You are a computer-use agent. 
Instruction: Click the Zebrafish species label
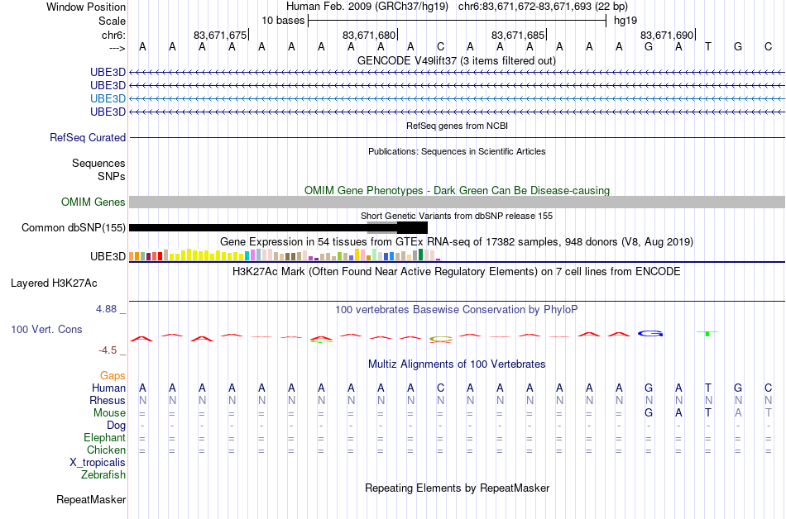(103, 474)
